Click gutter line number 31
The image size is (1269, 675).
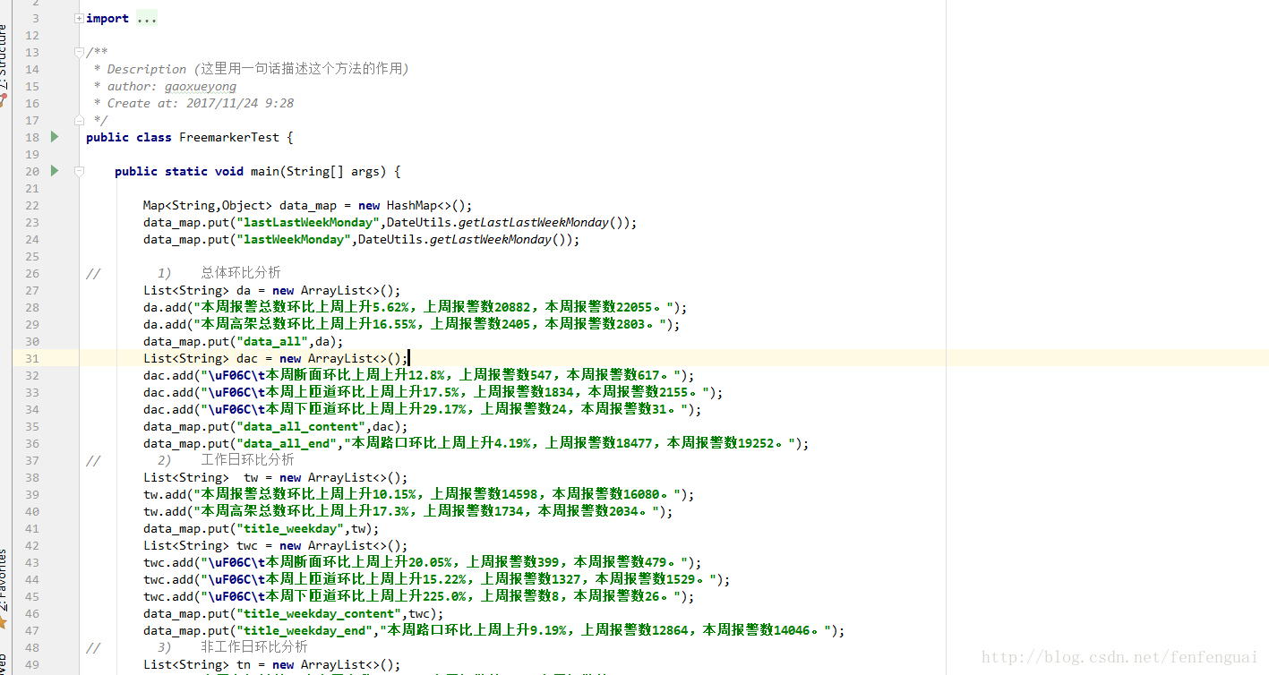coord(32,358)
